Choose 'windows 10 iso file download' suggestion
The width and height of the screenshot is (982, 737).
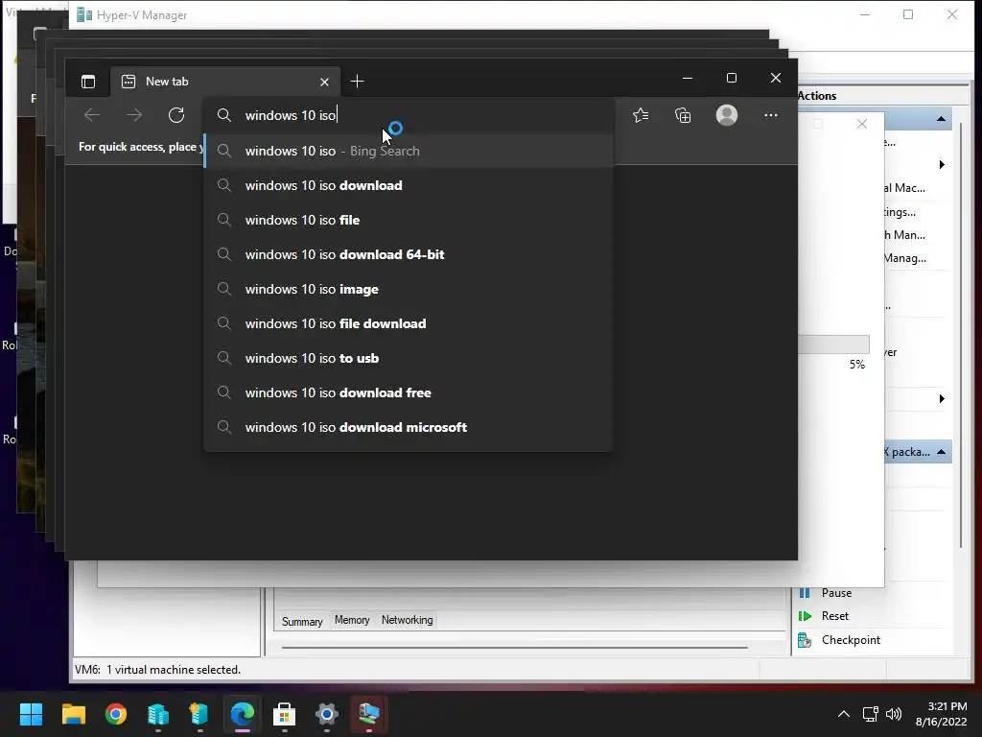tap(409, 323)
